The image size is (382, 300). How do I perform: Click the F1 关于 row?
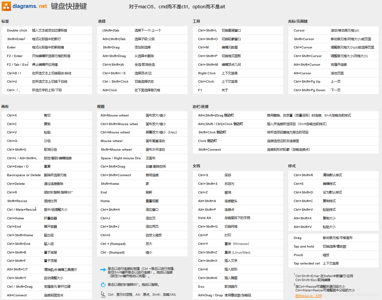click(x=238, y=90)
